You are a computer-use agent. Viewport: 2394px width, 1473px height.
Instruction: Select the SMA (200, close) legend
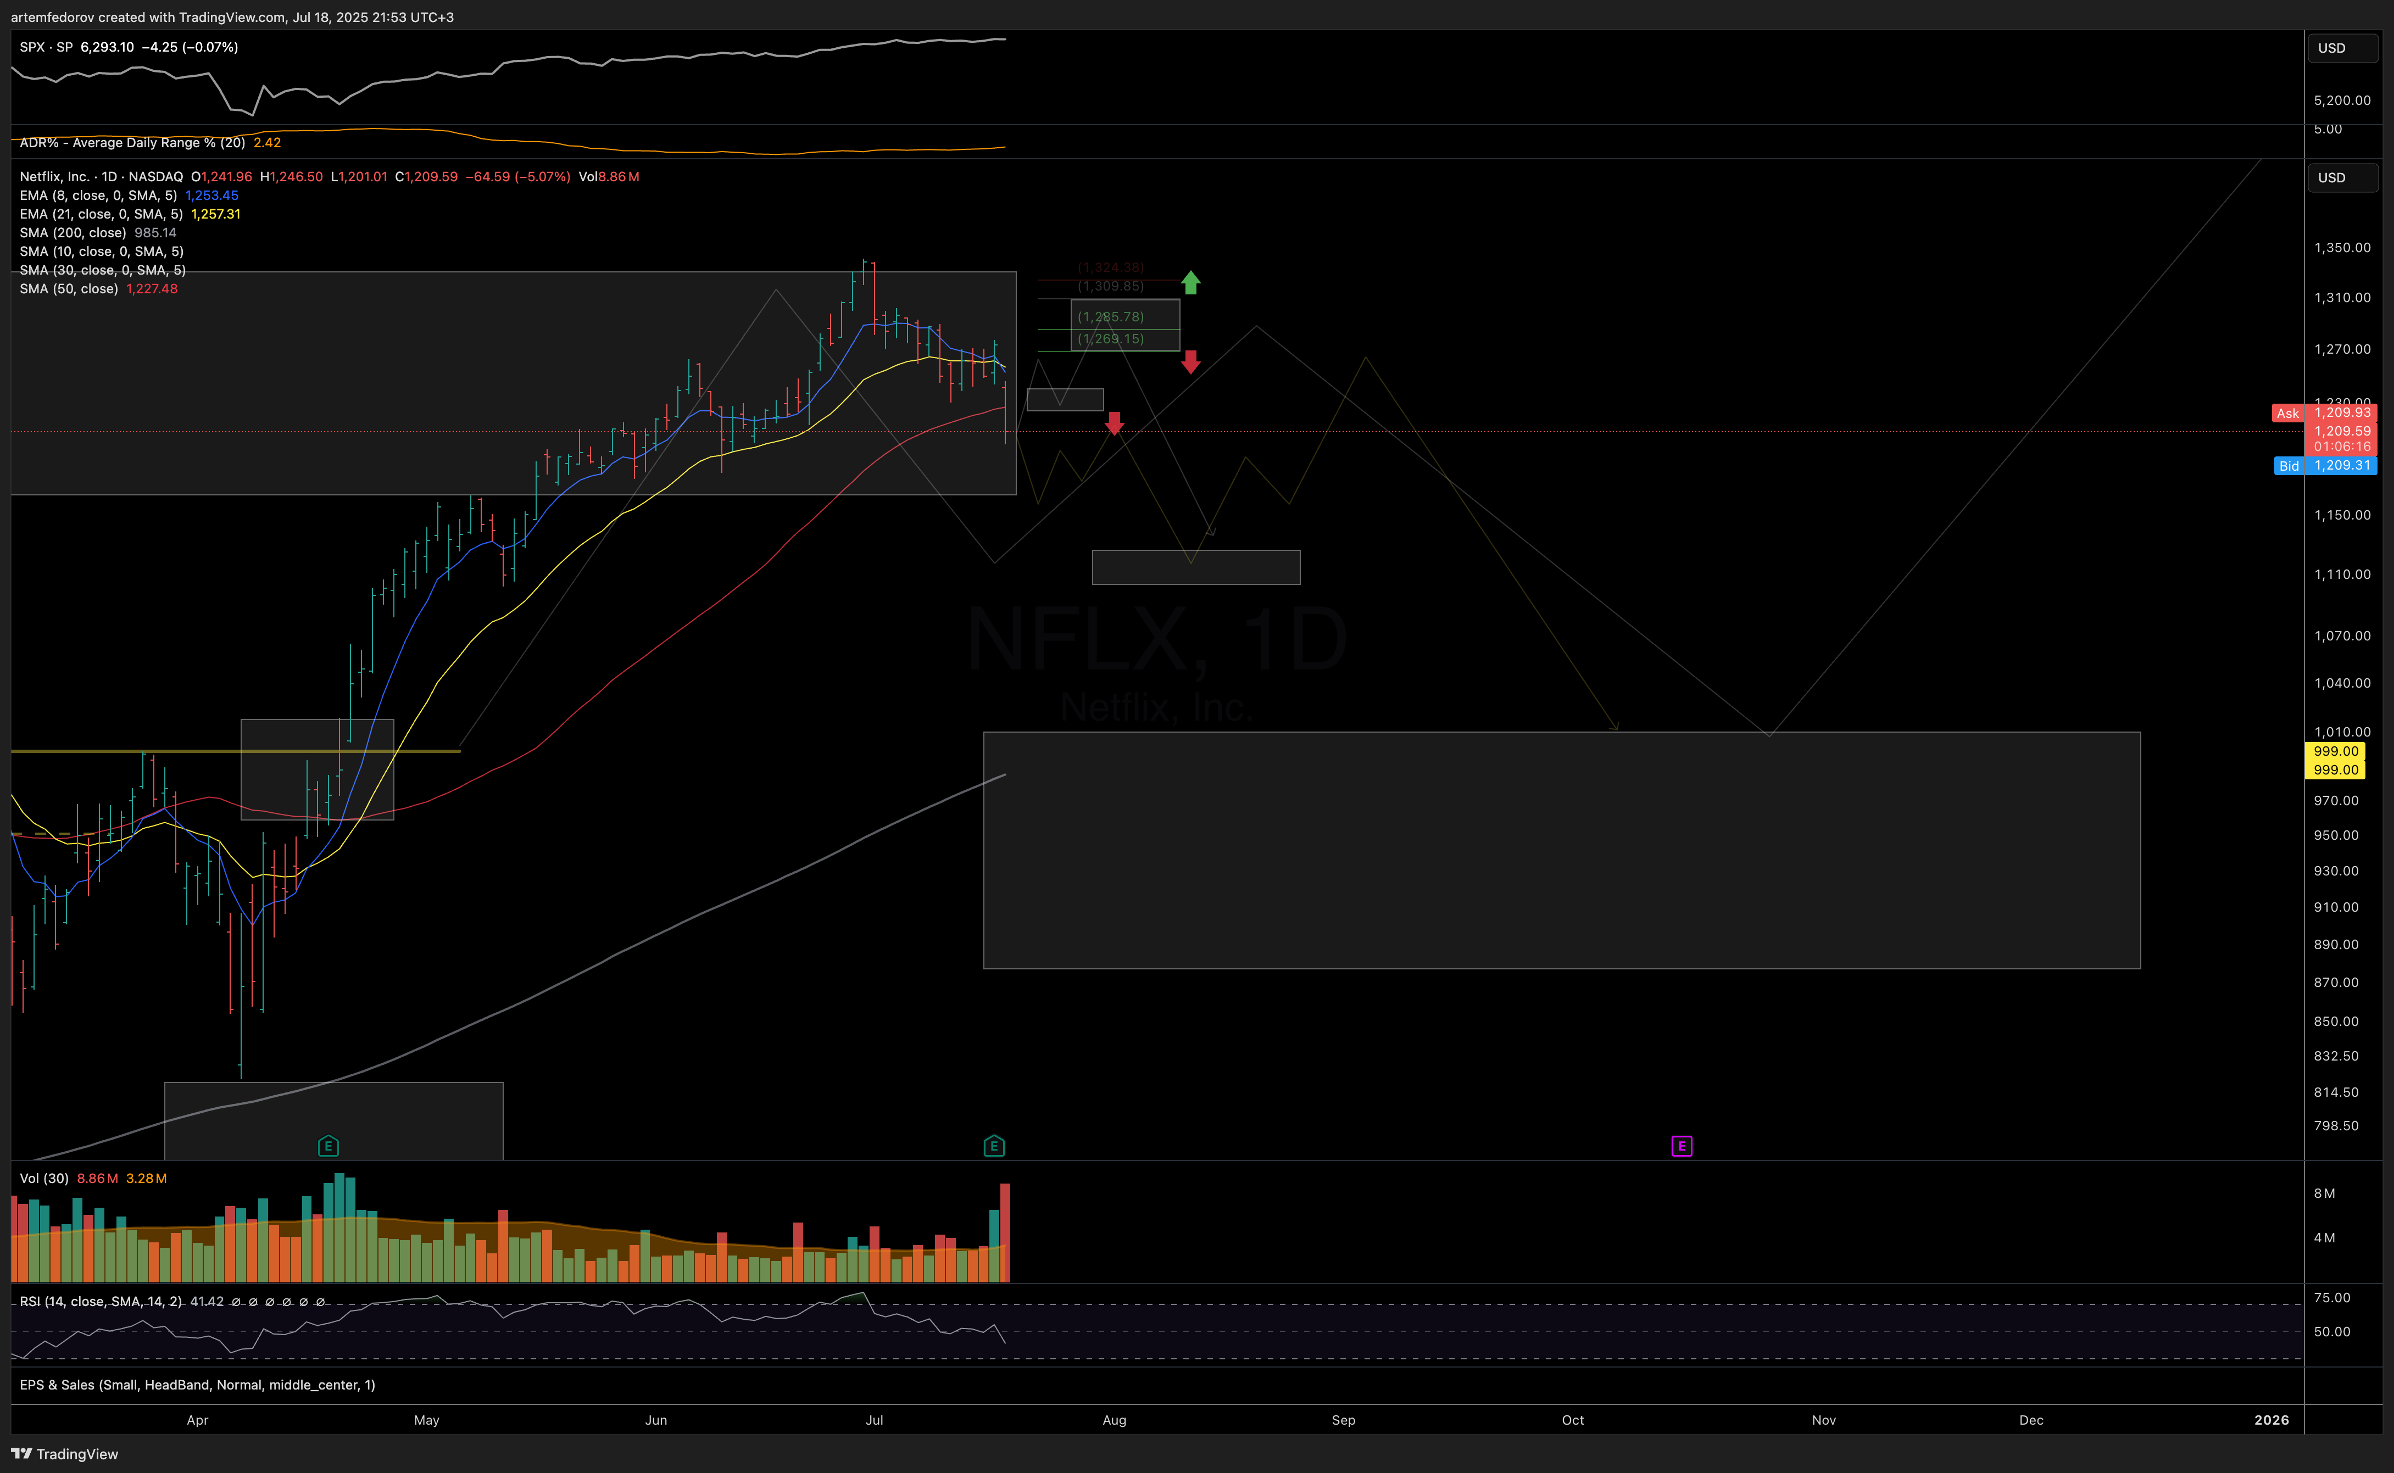tap(73, 232)
